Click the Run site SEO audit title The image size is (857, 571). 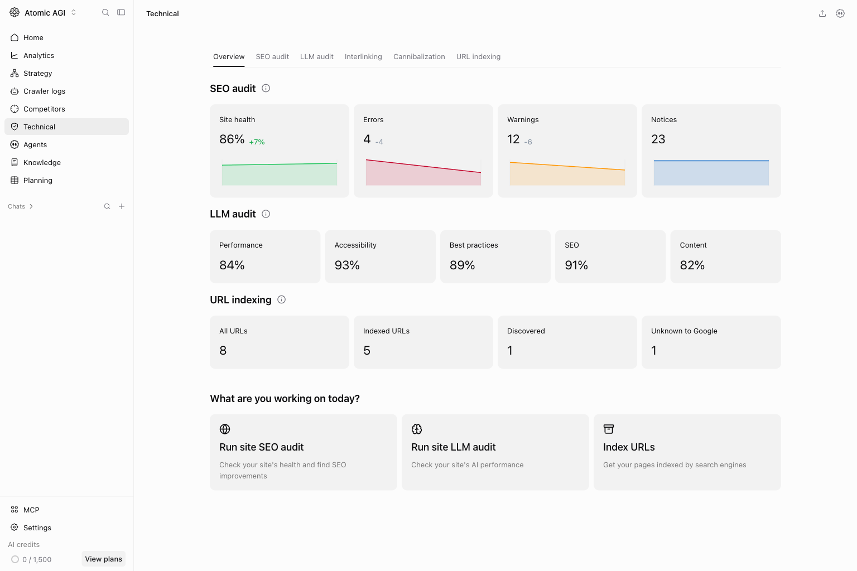click(262, 447)
